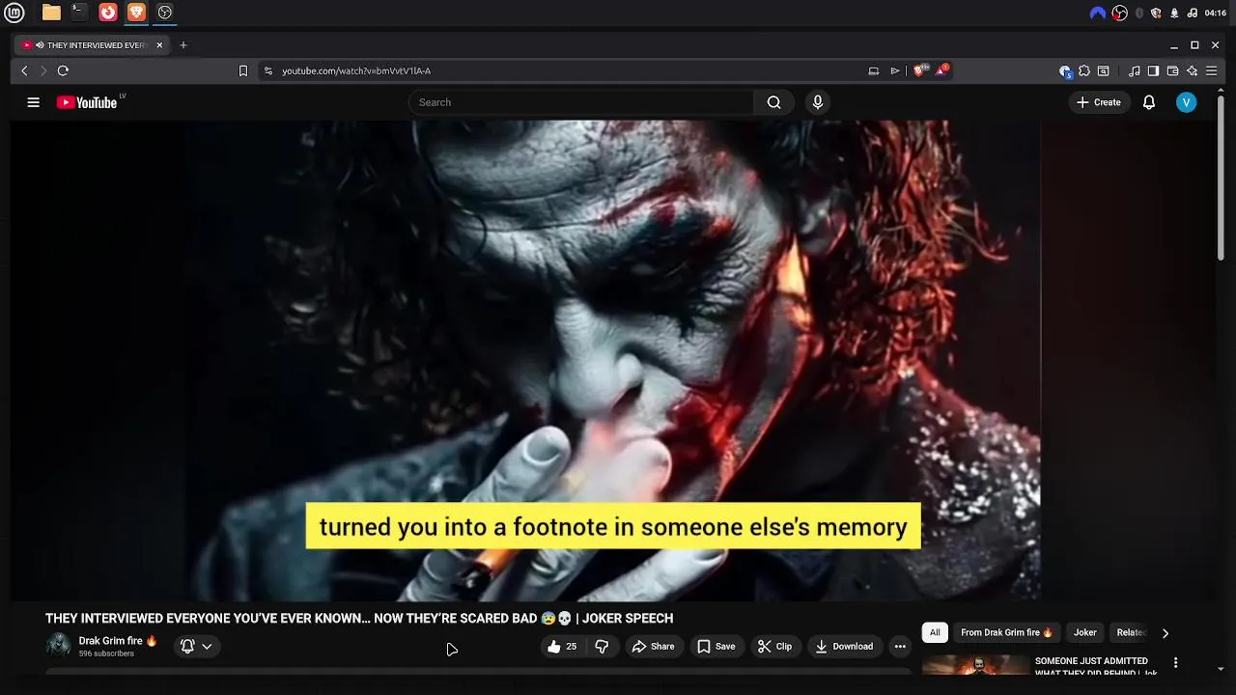Screen dimensions: 1236x695
Task: Go to YouTube home via logo
Action: click(87, 102)
